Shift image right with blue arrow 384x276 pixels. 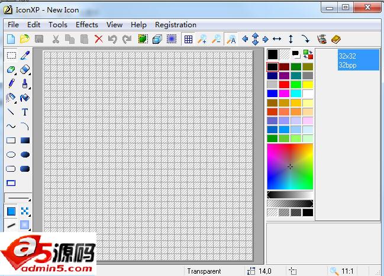coord(266,39)
